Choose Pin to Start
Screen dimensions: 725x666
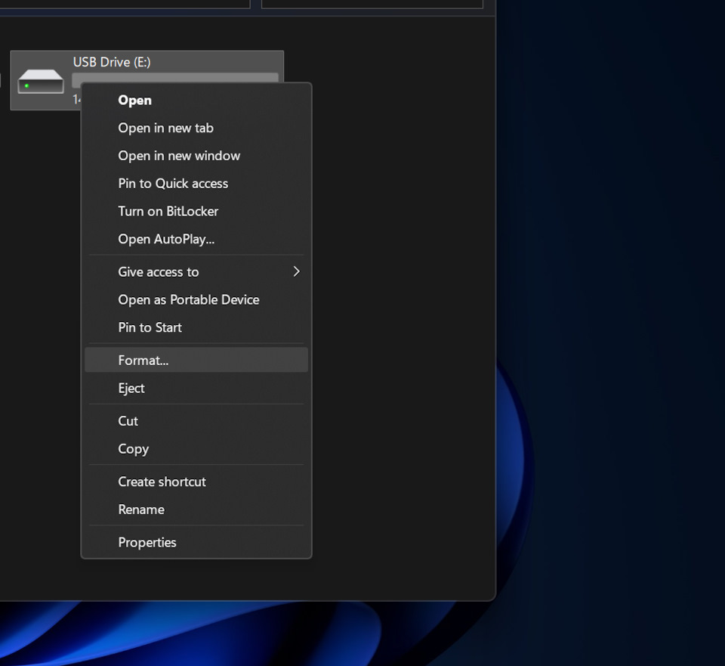click(x=196, y=327)
